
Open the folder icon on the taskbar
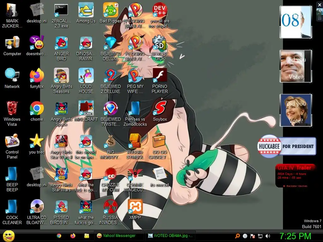click(87, 236)
